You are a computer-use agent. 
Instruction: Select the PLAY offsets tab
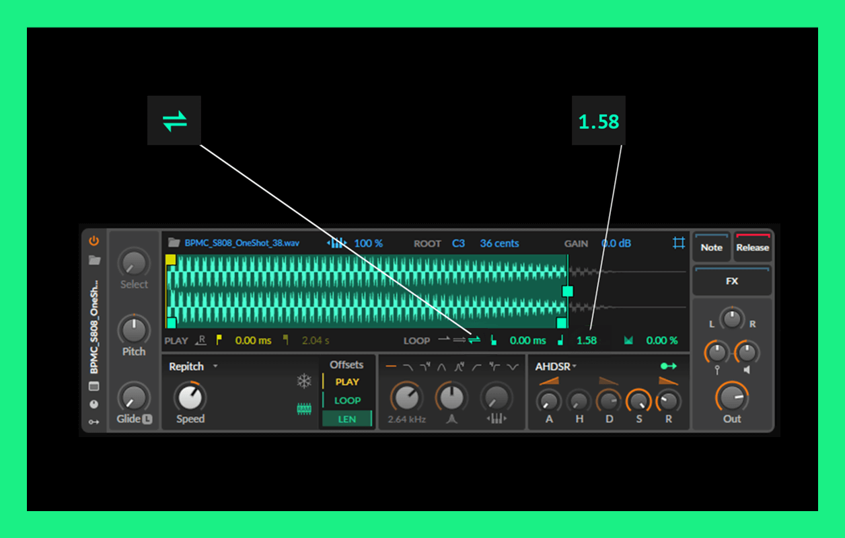coord(347,382)
